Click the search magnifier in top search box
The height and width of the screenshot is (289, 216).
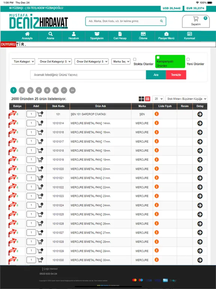click(161, 21)
